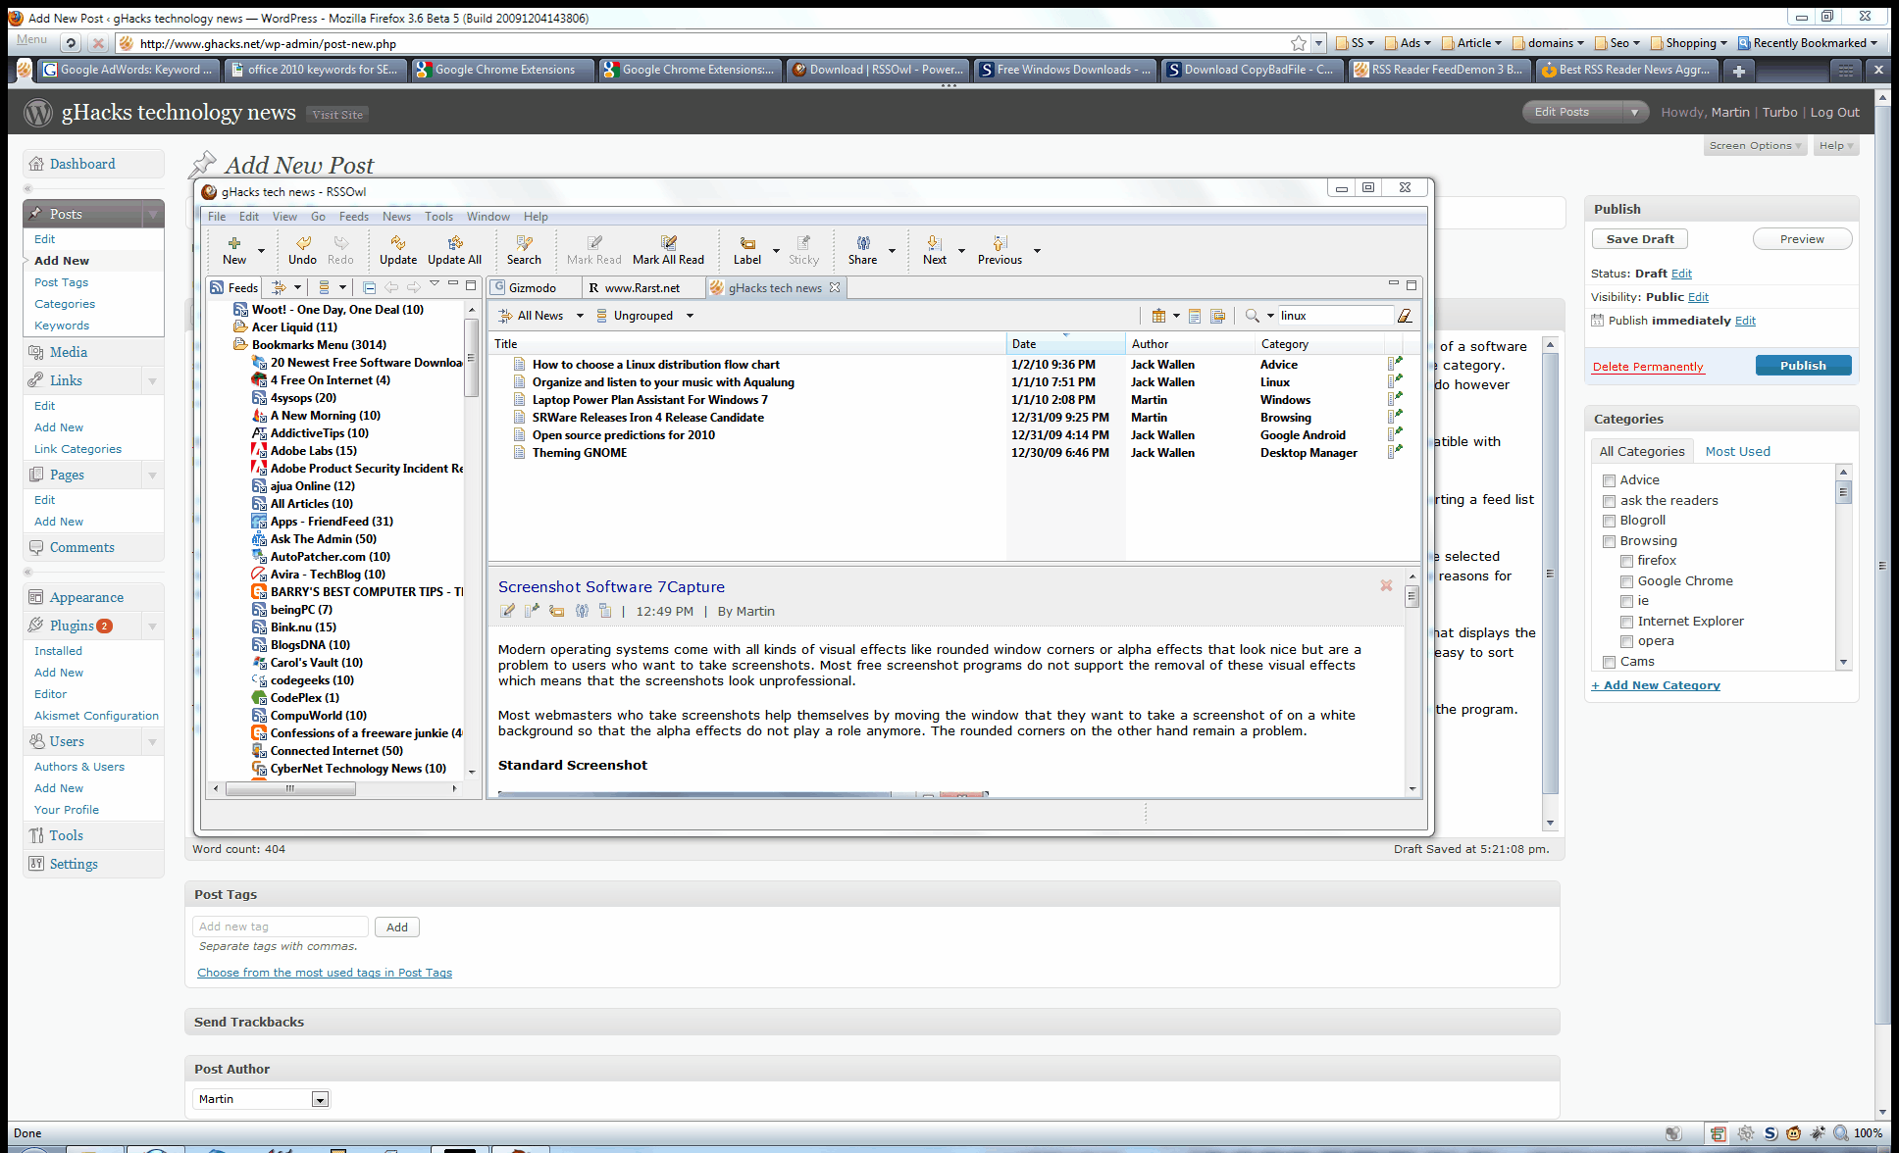Switch to the Gizmodo tab
The height and width of the screenshot is (1153, 1899).
point(534,287)
